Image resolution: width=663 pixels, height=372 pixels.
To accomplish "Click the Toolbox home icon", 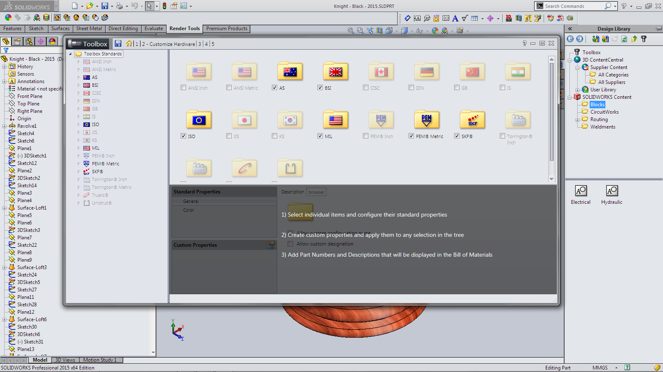I will point(129,44).
